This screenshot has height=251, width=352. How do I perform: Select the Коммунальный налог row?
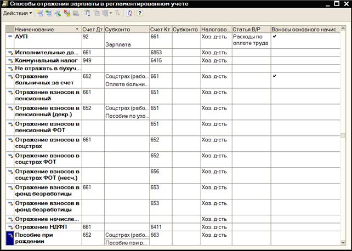click(x=47, y=60)
